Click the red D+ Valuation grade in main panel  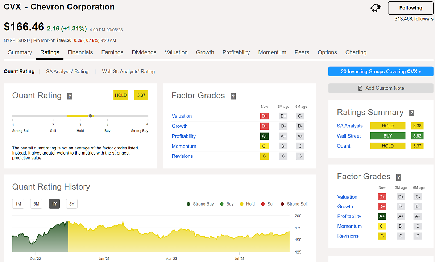(265, 116)
